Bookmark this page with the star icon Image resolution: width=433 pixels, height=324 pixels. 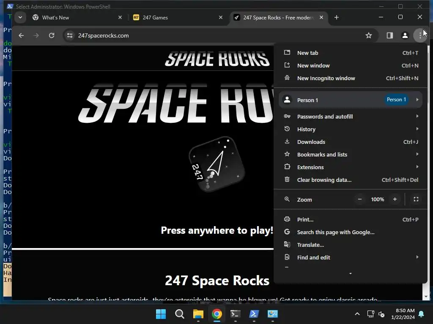(369, 35)
